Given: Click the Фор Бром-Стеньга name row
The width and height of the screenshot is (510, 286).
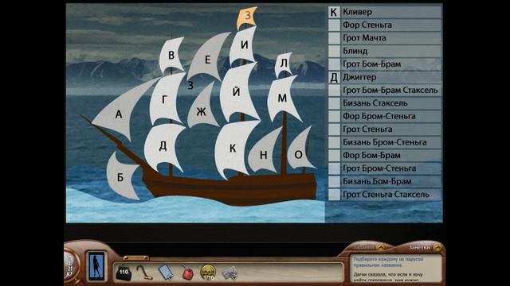Looking at the screenshot, I should click(x=391, y=116).
